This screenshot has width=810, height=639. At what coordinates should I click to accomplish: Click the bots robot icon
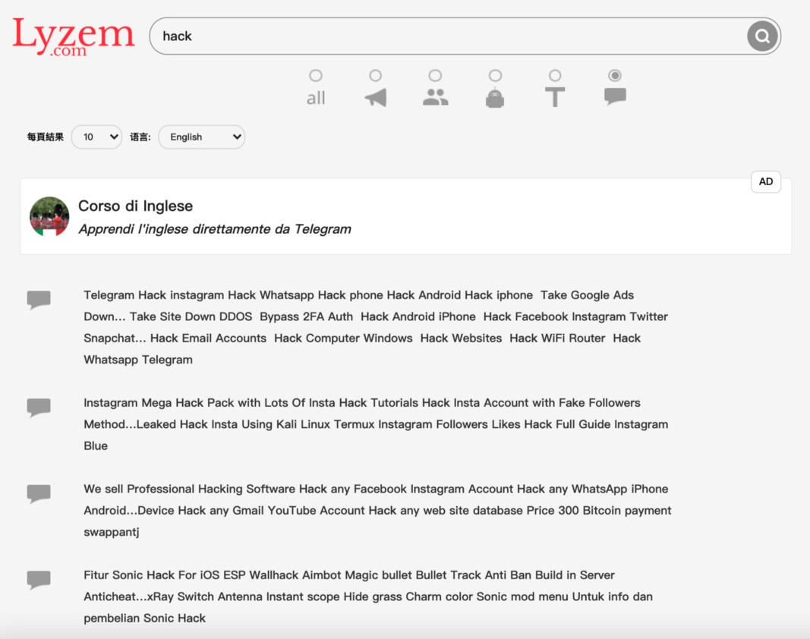[x=495, y=97]
